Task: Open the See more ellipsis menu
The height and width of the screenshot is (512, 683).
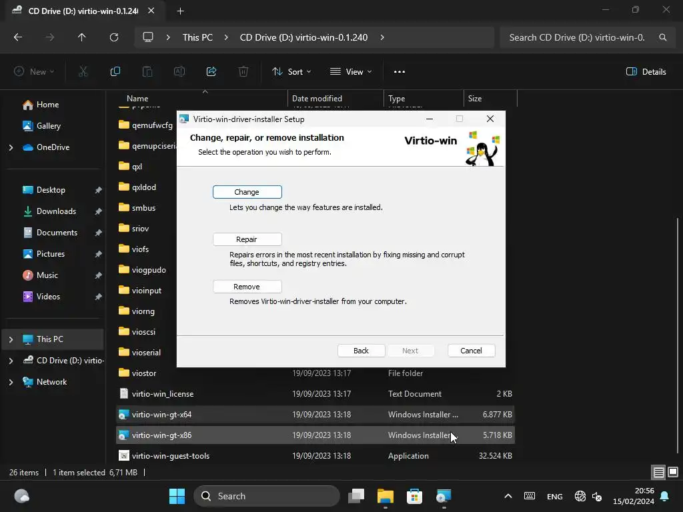Action: tap(400, 71)
